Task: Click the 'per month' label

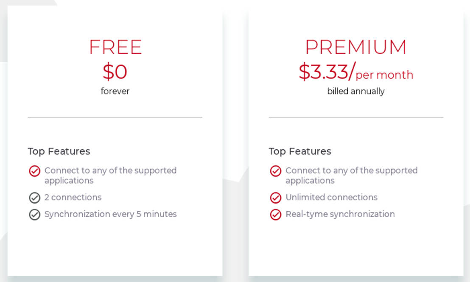Action: click(x=384, y=75)
